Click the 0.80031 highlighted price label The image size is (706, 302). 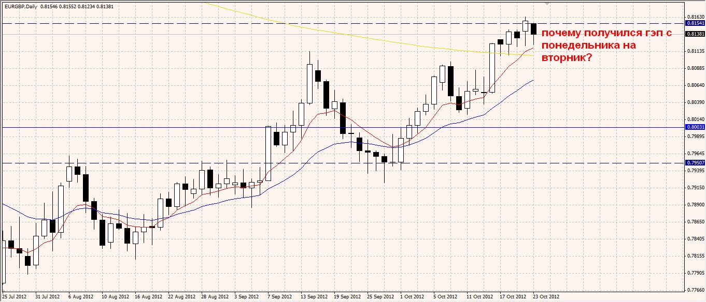coord(695,127)
